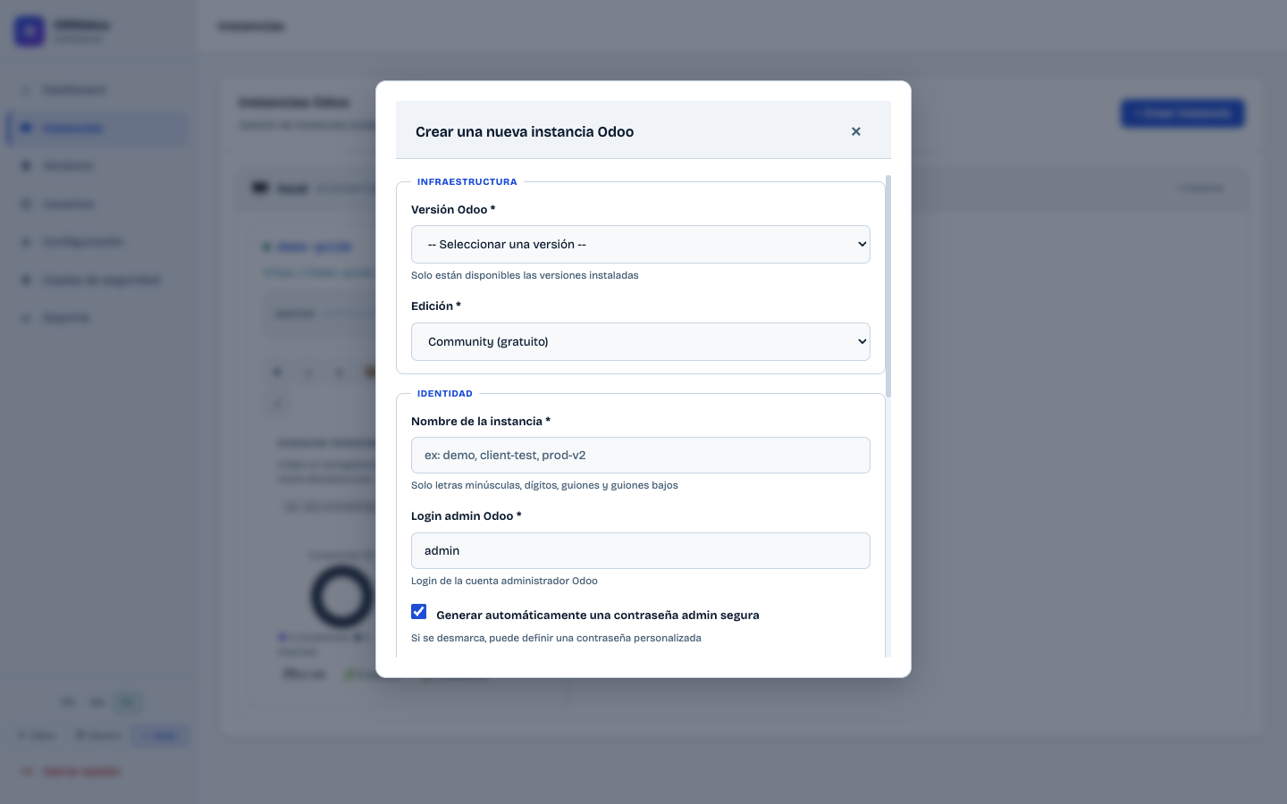Open the Versión Odoo dropdown
The height and width of the screenshot is (804, 1287).
coord(640,244)
